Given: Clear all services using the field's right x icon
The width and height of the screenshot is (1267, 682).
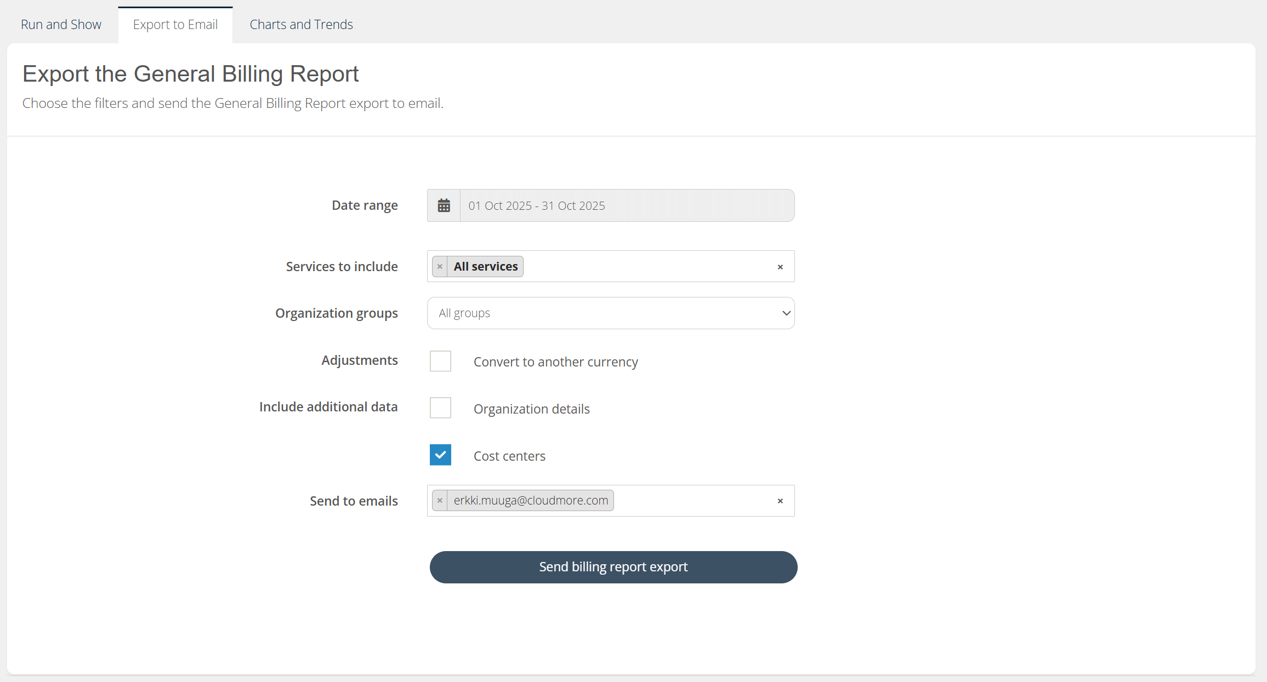Looking at the screenshot, I should (780, 267).
